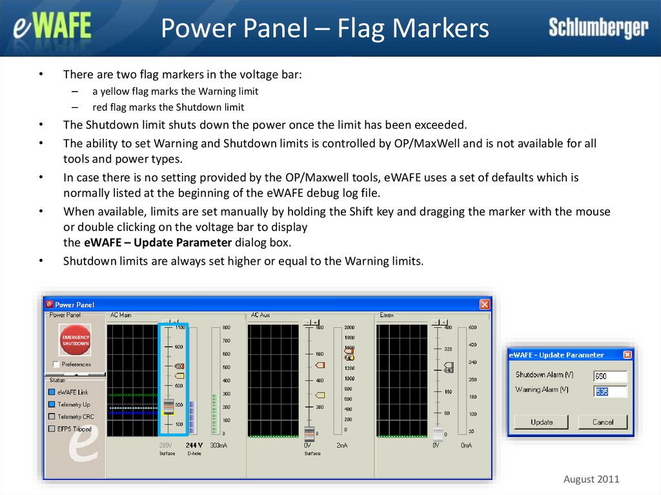
Task: Tick the Preferences checkbox
Action: [56, 364]
